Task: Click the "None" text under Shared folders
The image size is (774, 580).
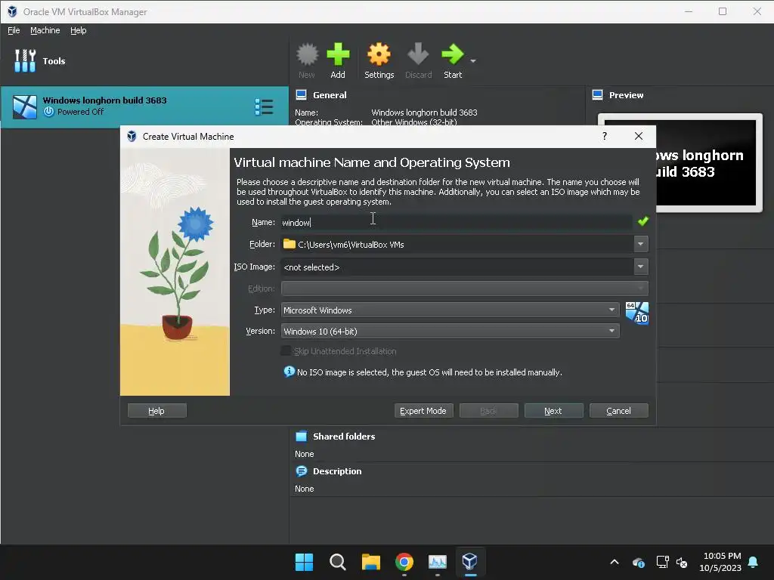Action: coord(304,454)
